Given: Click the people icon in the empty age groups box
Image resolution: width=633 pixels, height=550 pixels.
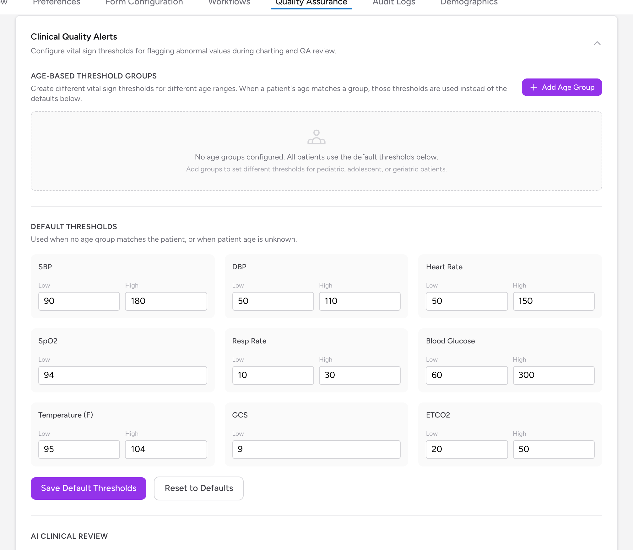Looking at the screenshot, I should click(x=316, y=137).
